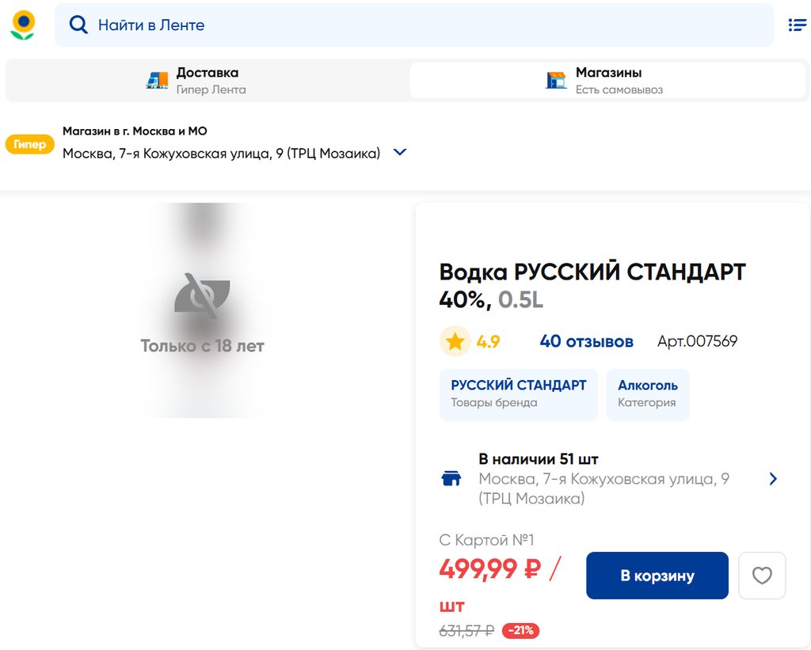Open РУССКИЙ СТАНДАРТ brand products
811x650 pixels.
pyautogui.click(x=519, y=393)
